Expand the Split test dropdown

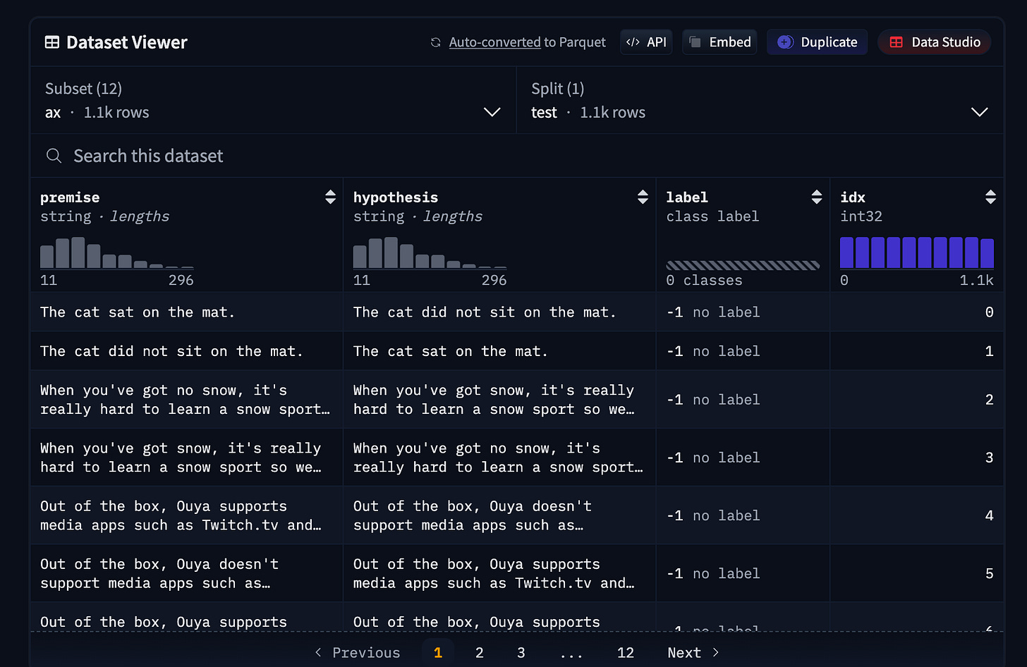pyautogui.click(x=760, y=100)
